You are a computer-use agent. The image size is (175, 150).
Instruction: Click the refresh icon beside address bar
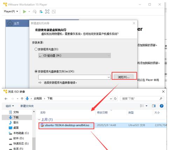115,99
